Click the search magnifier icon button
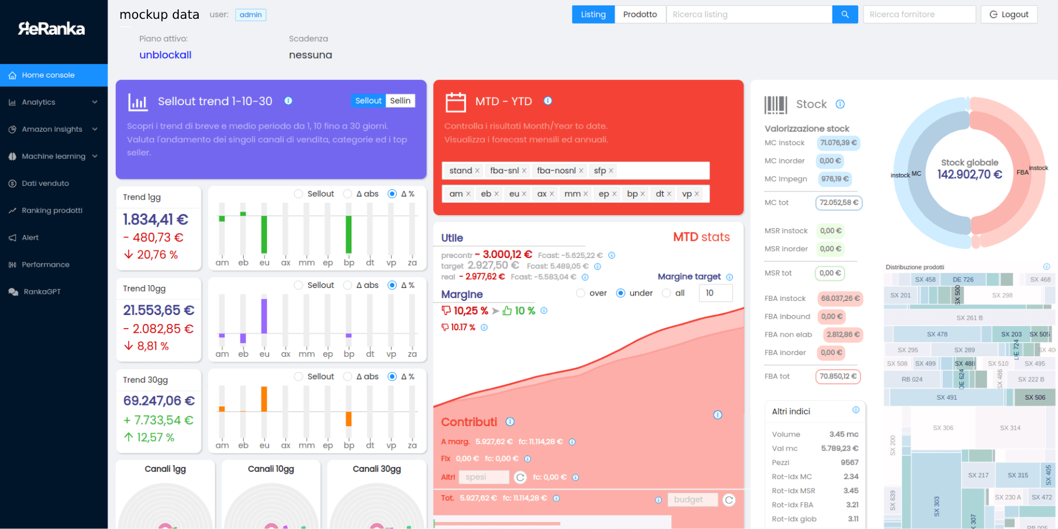The width and height of the screenshot is (1058, 529). 845,15
